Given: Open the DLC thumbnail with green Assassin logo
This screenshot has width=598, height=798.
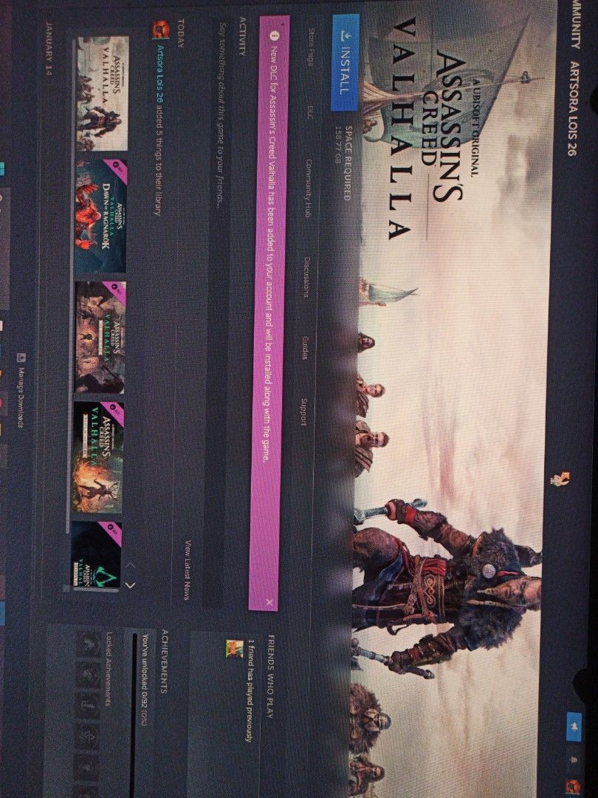Looking at the screenshot, I should click(96, 555).
